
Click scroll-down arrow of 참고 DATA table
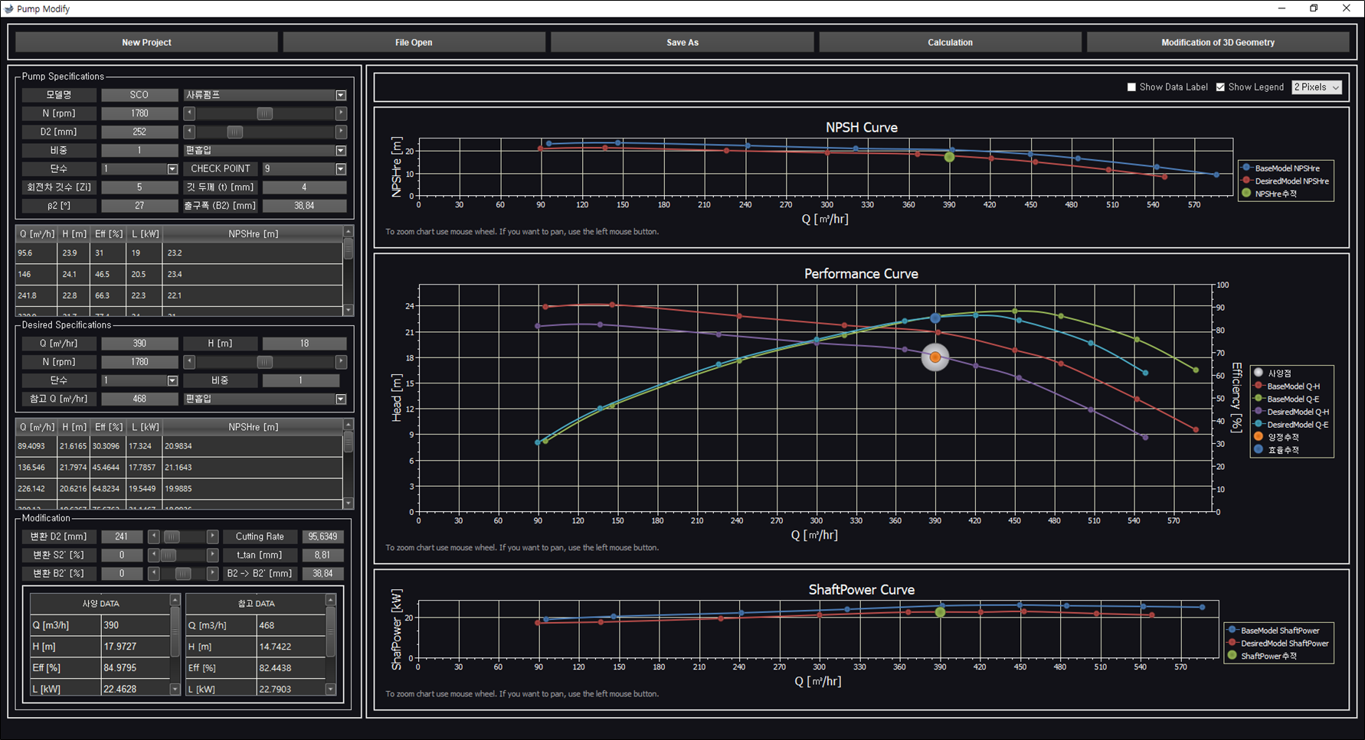(331, 689)
